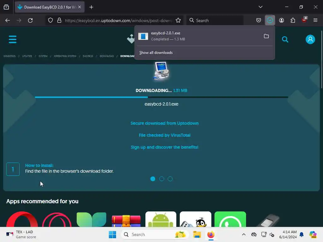Select first install step dot
Viewport: 323px width, 242px height.
pos(153,179)
